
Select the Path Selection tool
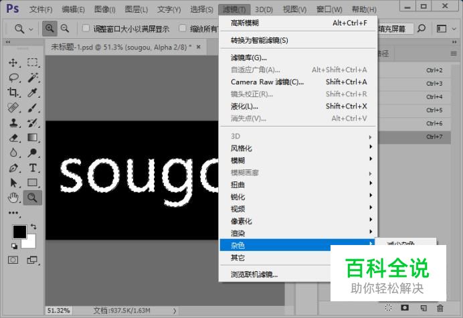[x=13, y=183]
